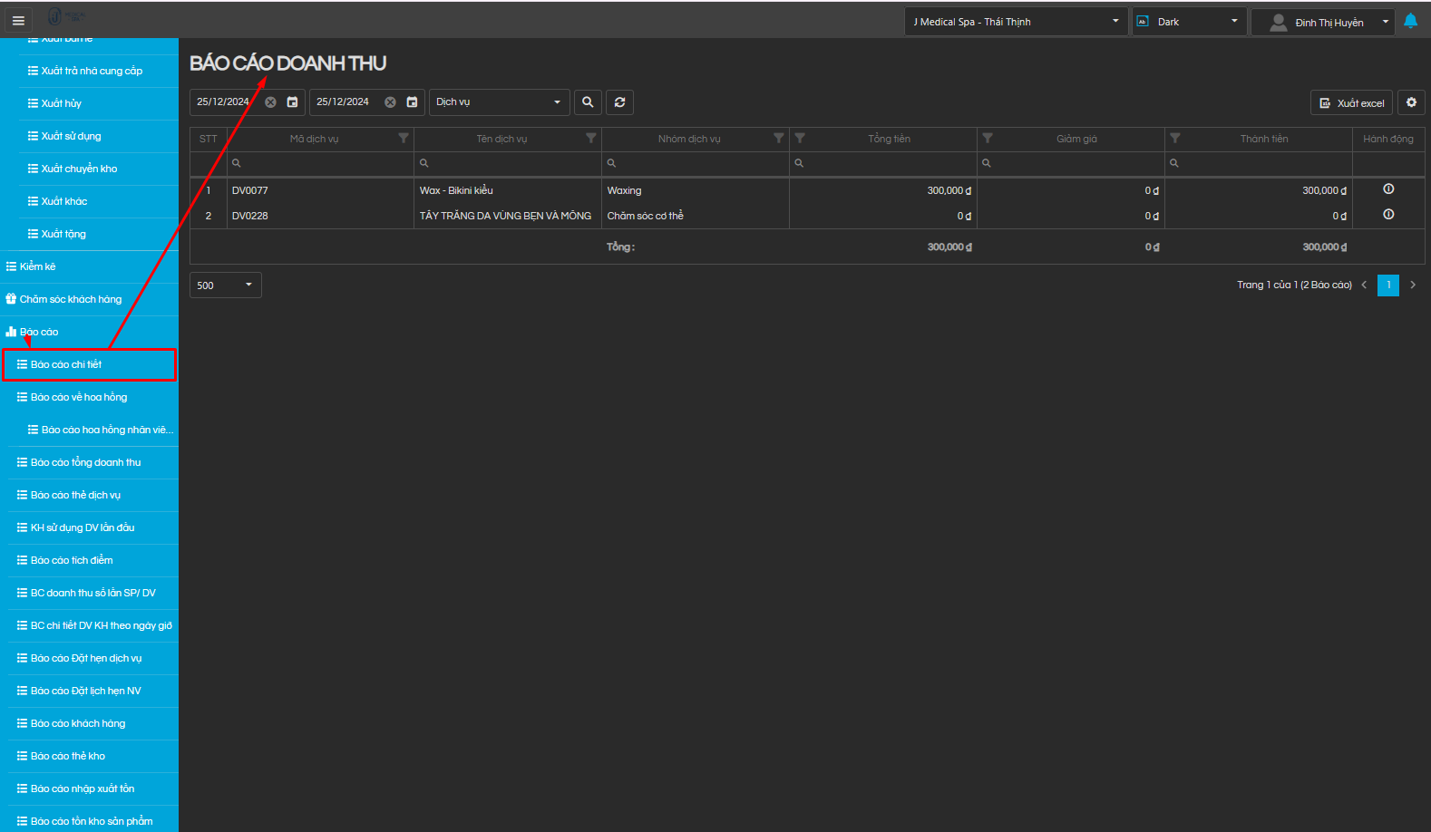Click the refresh report icon
The height and width of the screenshot is (832, 1431).
(x=619, y=102)
